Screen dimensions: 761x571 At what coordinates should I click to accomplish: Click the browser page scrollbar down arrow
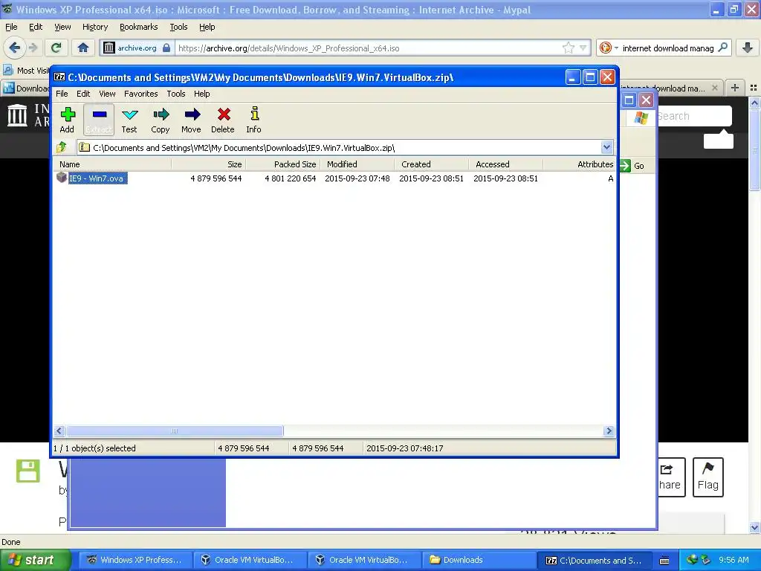tap(754, 527)
